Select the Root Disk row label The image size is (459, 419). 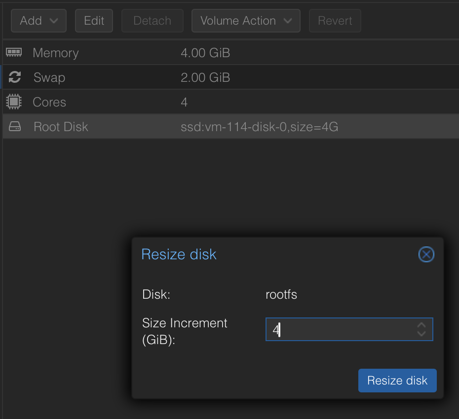point(61,127)
